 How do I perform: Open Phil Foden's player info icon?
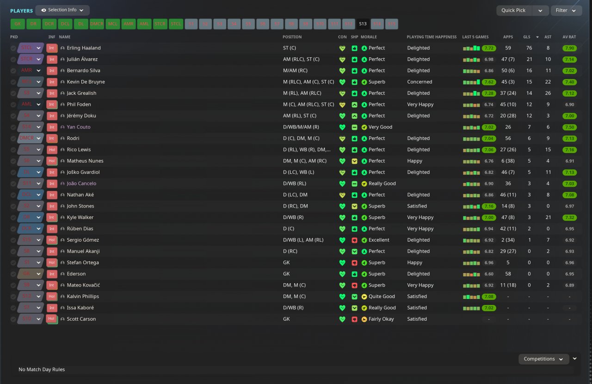click(62, 104)
